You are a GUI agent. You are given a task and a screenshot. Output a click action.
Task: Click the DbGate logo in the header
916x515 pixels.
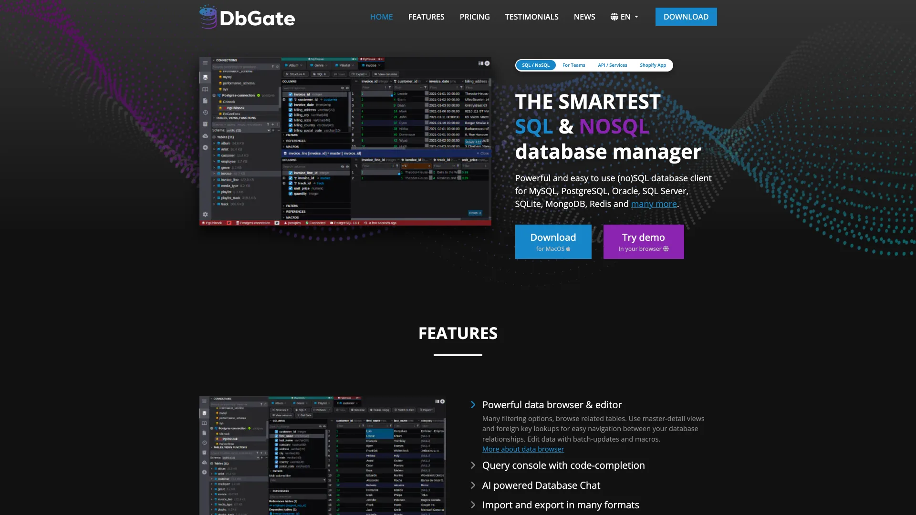247,17
